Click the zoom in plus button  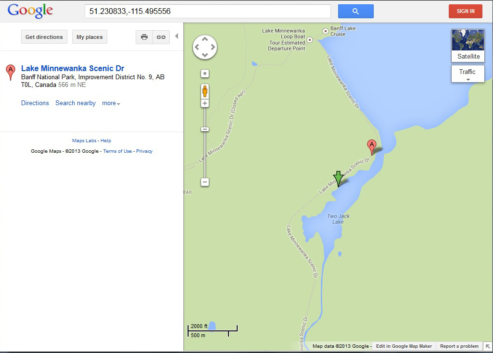coord(205,103)
